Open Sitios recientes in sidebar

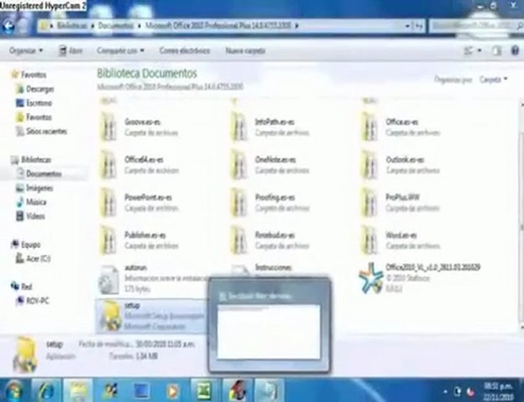click(x=41, y=131)
